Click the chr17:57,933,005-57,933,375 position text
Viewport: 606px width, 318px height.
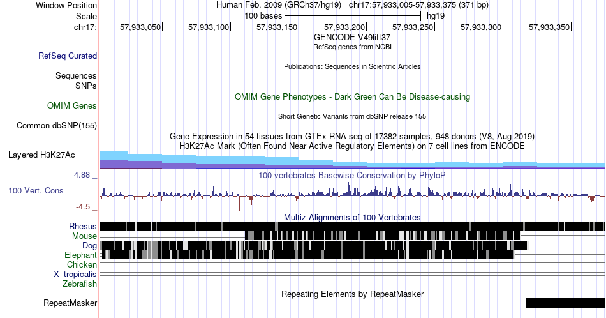(x=418, y=5)
